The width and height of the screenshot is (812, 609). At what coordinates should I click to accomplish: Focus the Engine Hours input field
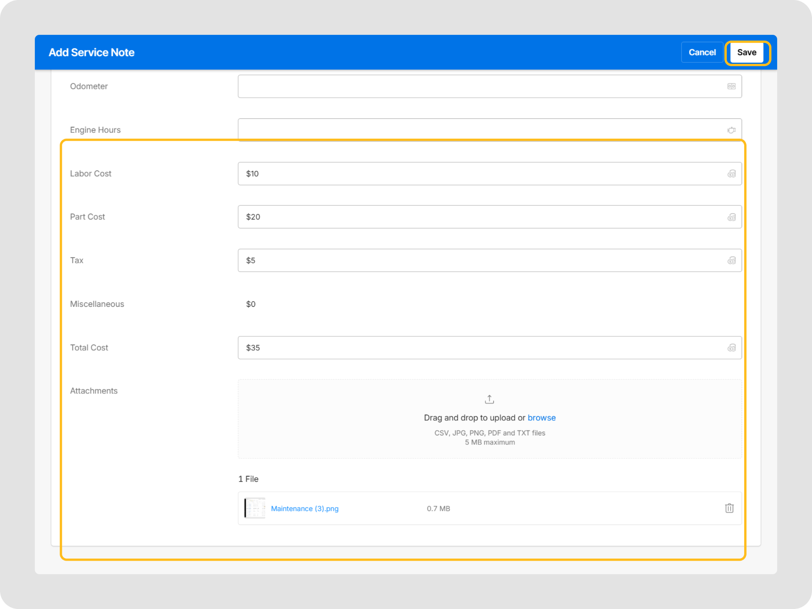[476, 129]
